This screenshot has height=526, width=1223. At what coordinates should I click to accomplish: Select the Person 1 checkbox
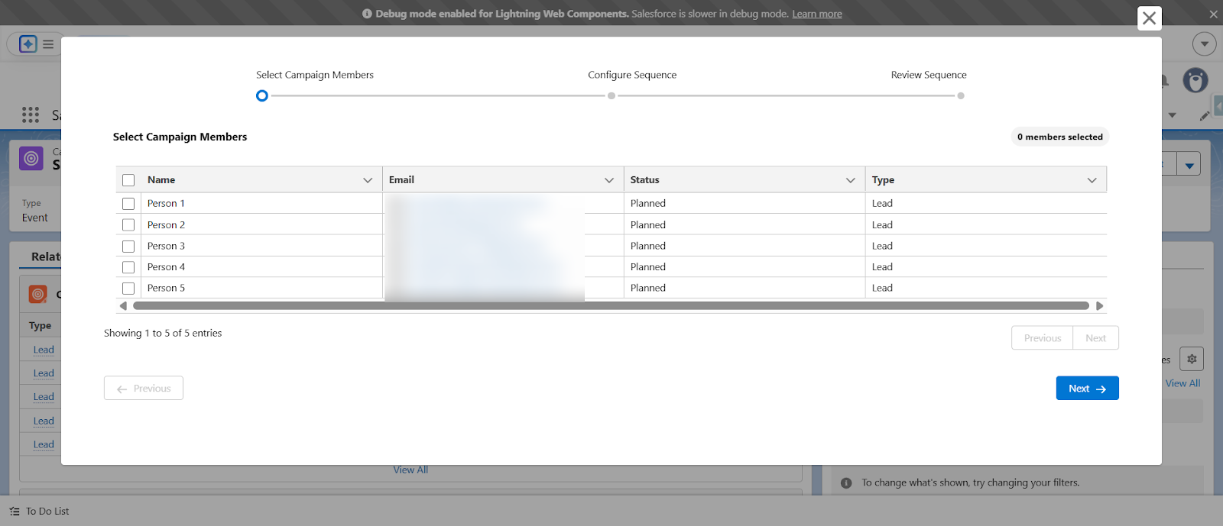[128, 204]
